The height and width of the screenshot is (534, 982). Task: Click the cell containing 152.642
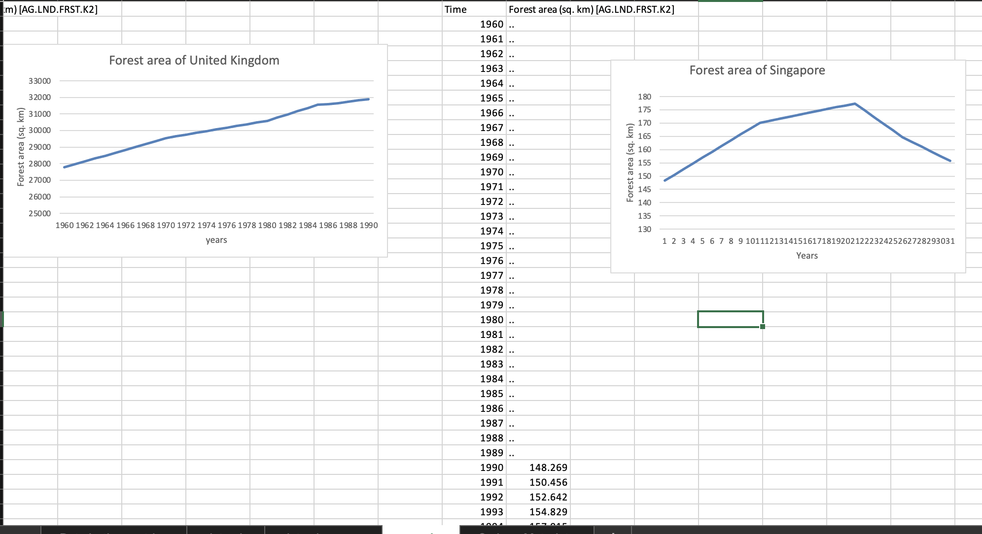tap(548, 497)
